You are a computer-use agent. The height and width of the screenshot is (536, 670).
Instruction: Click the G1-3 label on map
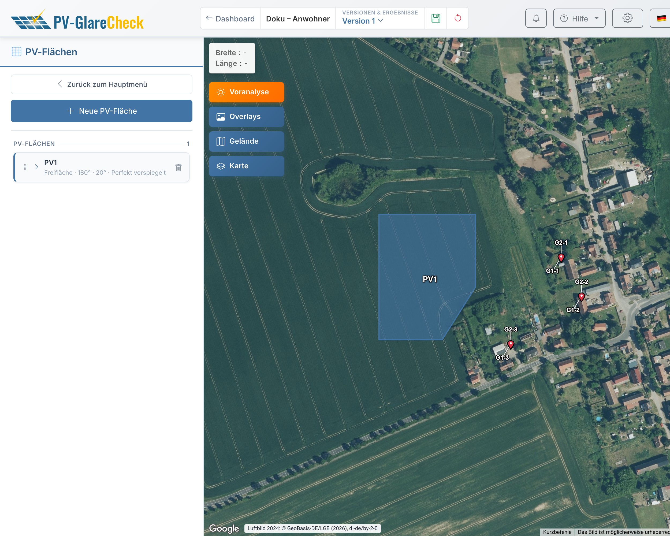502,357
